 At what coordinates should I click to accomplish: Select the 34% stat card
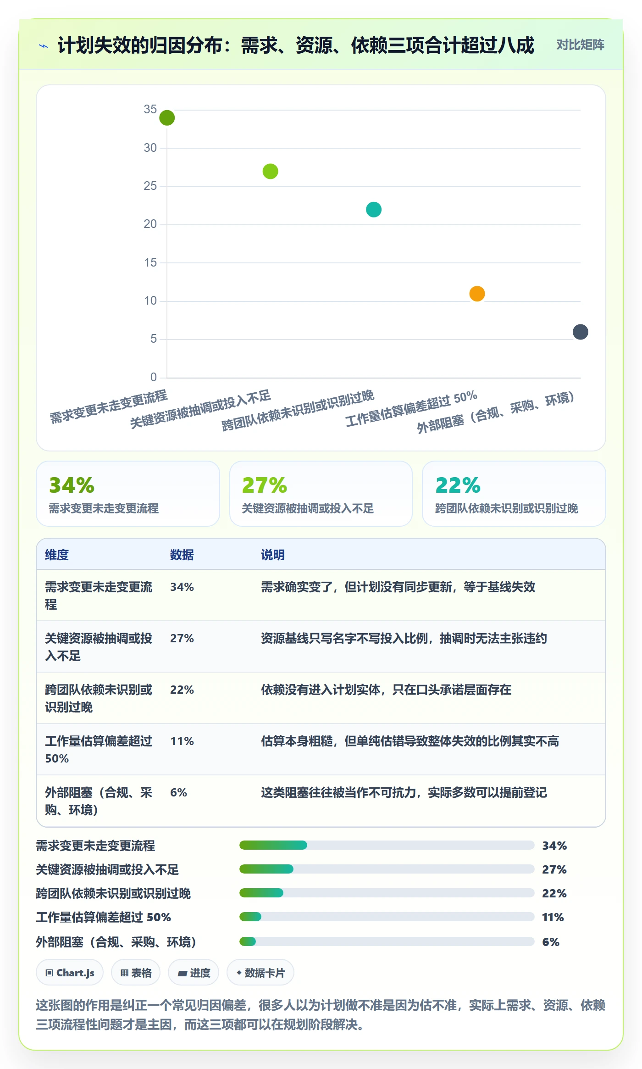point(128,494)
